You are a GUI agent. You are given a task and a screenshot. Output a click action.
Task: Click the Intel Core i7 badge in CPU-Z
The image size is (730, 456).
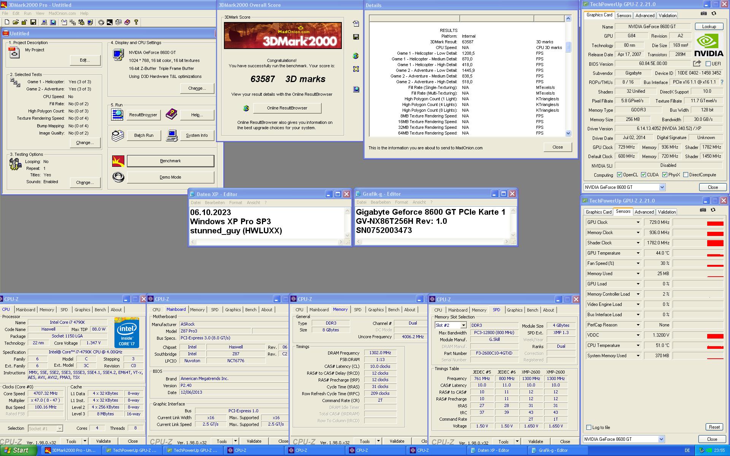point(127,333)
